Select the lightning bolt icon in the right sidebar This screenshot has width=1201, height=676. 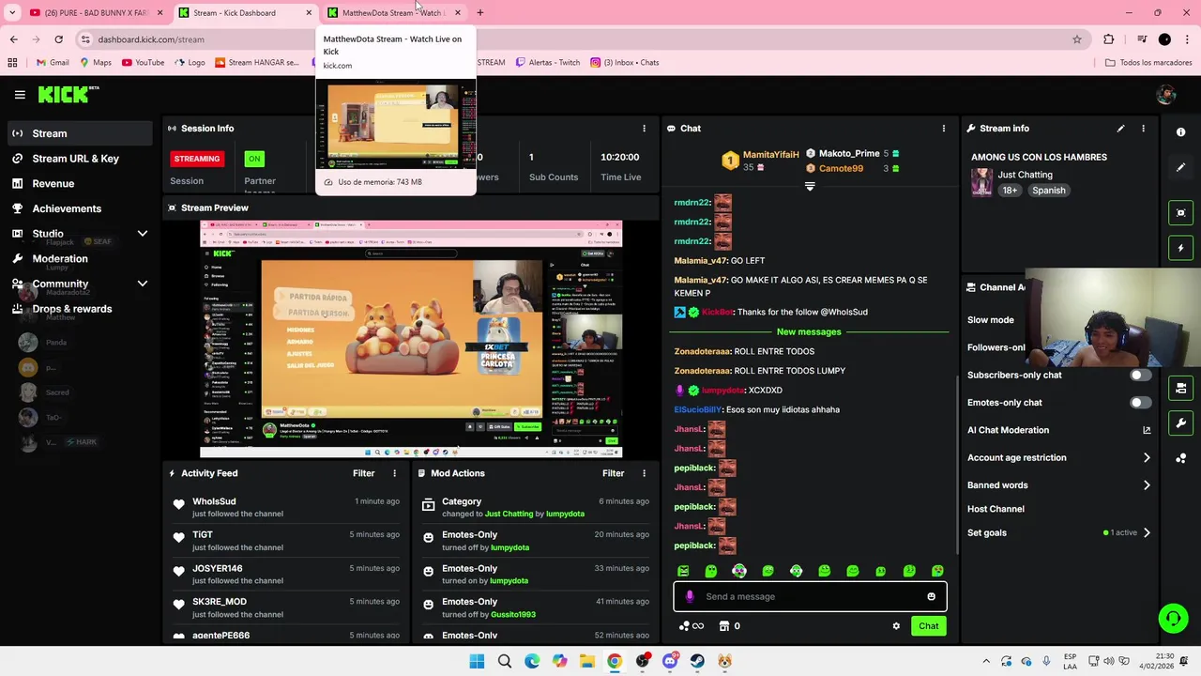pyautogui.click(x=1181, y=248)
